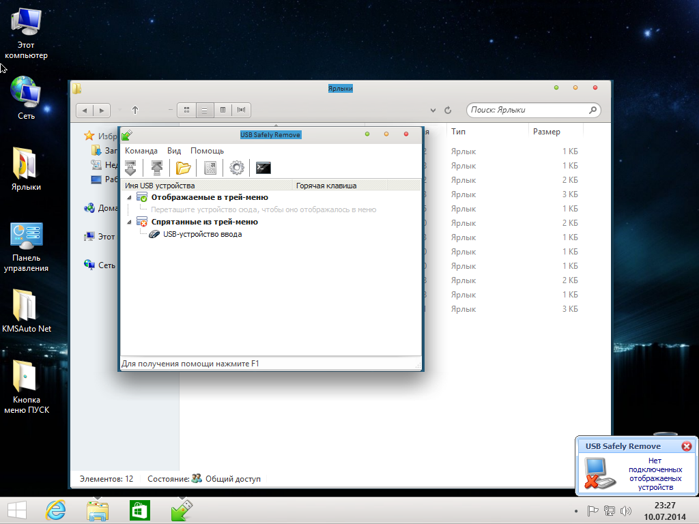Go up one folder level in Explorer
Viewport: 699px width, 524px height.
point(135,110)
